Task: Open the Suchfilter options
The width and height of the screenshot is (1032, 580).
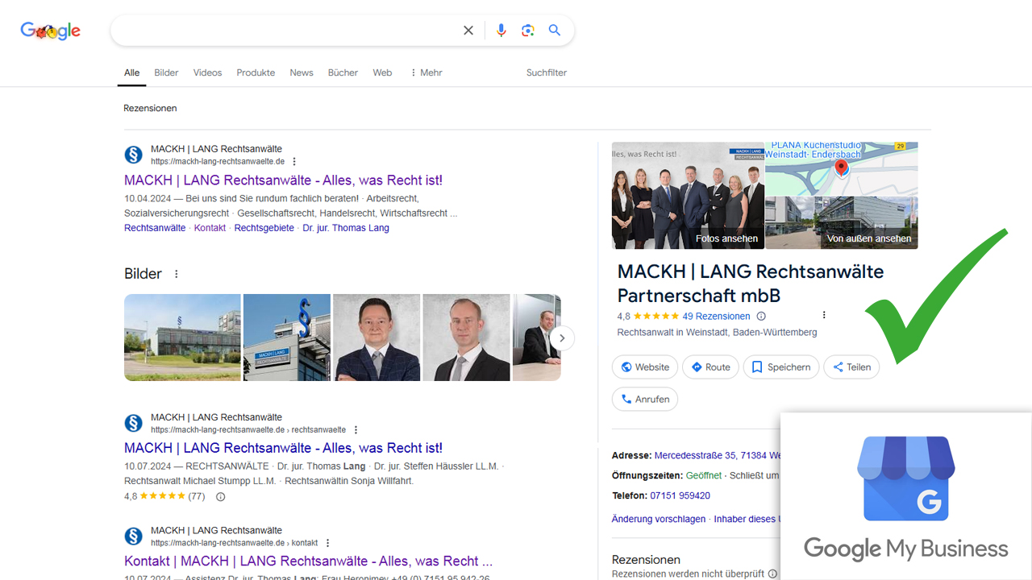Action: pyautogui.click(x=546, y=72)
